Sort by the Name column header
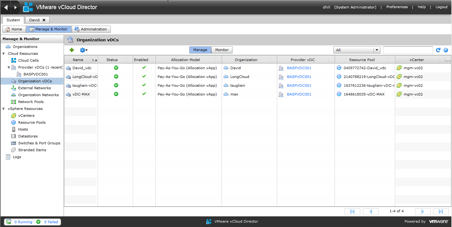Viewport: 452px width, 227px height. tap(78, 60)
